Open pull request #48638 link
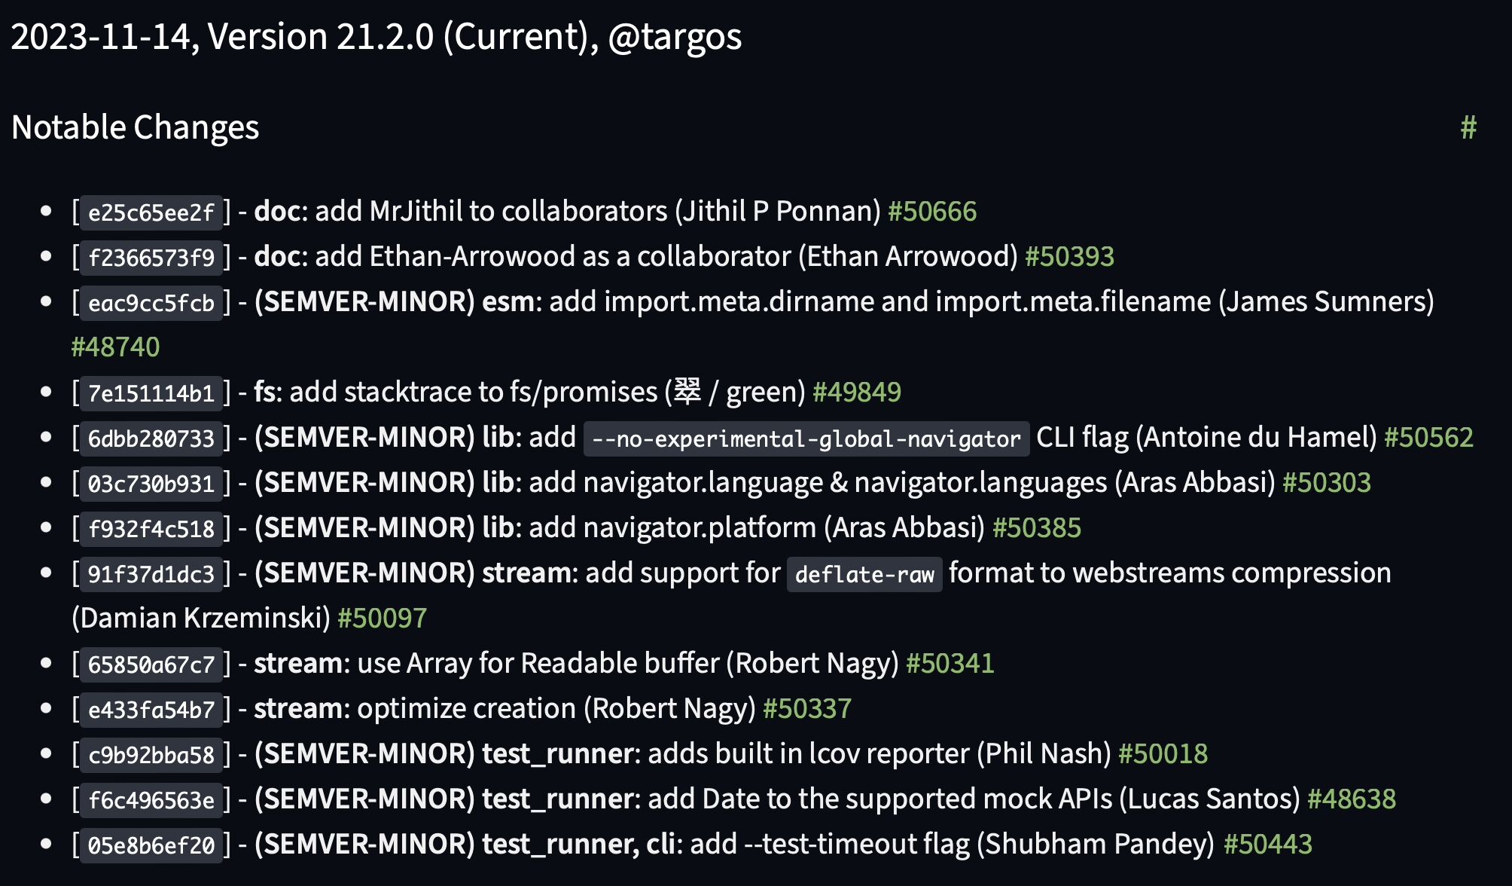1512x886 pixels. 1352,799
